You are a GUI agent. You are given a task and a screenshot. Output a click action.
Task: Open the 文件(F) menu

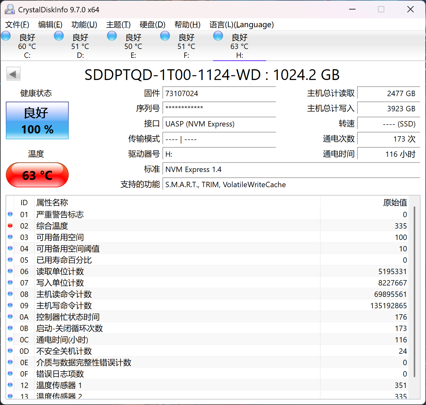coord(17,25)
